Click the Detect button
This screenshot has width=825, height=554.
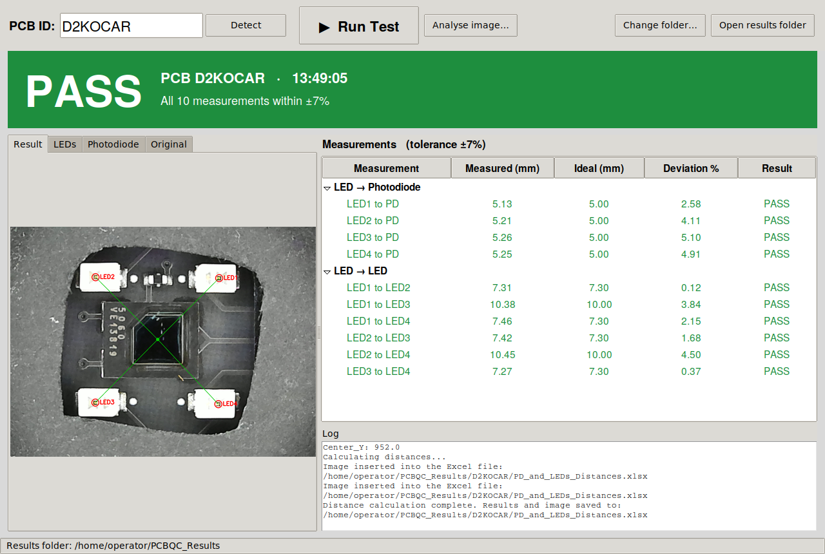(246, 26)
